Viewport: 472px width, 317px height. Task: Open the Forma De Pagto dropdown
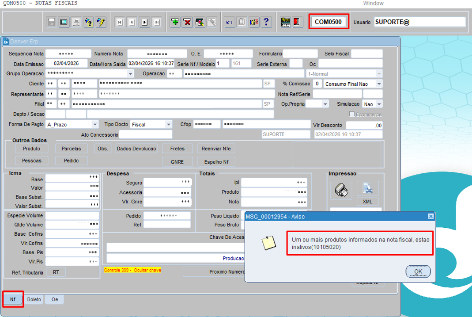[x=95, y=125]
